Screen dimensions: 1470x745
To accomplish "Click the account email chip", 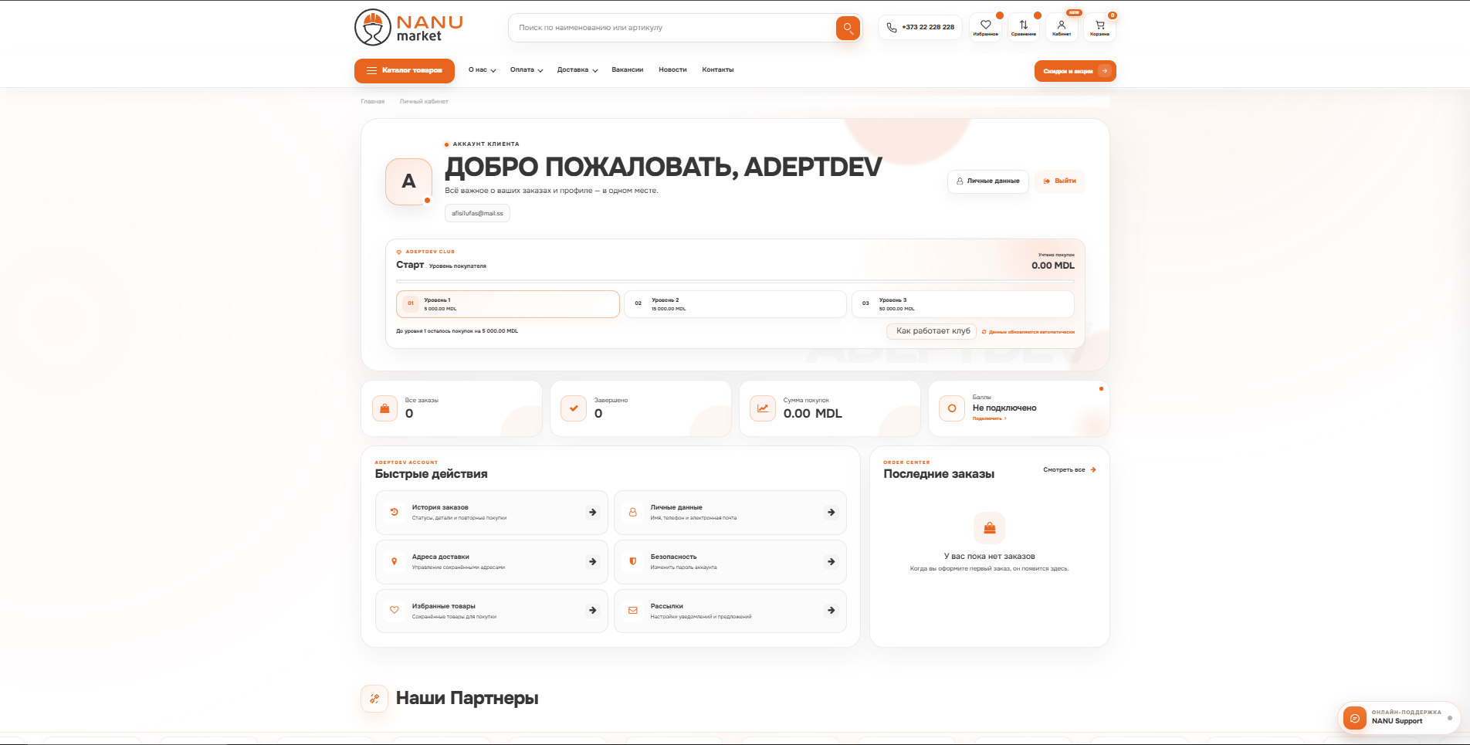I will [477, 213].
